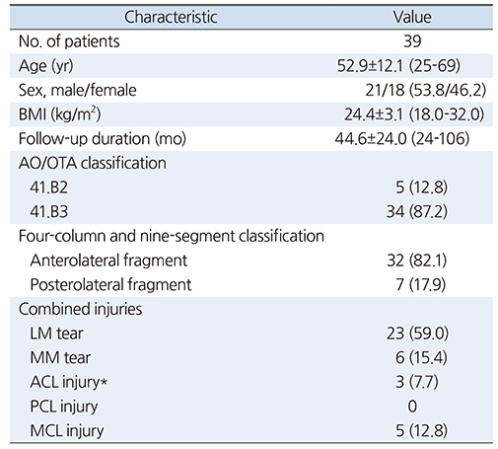This screenshot has height=449, width=498.
Task: Click the AO/OTA classification heading
Action: point(93,163)
